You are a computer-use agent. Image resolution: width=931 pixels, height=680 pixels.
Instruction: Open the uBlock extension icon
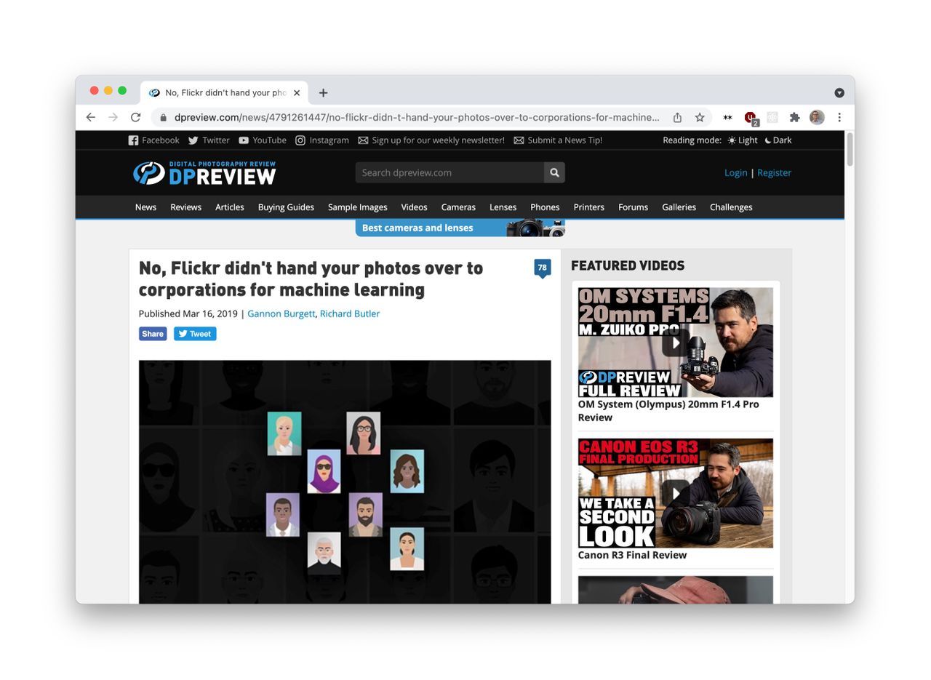750,117
